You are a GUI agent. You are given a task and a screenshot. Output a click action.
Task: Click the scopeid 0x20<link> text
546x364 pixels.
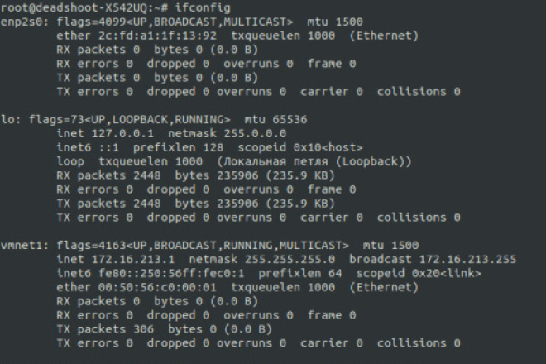pyautogui.click(x=419, y=274)
